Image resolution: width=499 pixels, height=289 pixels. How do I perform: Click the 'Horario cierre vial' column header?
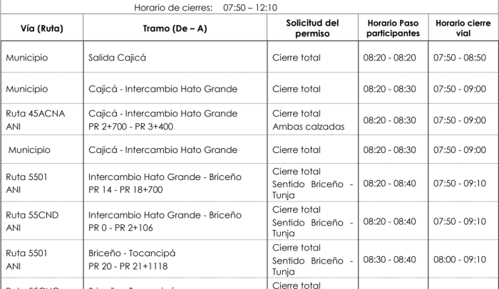tap(463, 28)
